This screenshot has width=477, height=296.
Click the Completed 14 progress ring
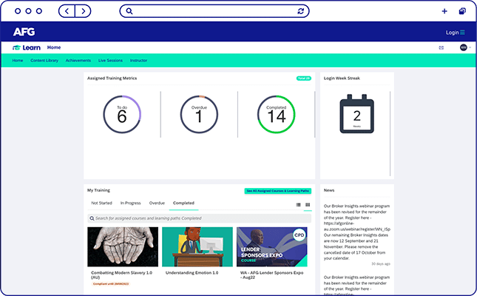click(x=276, y=114)
